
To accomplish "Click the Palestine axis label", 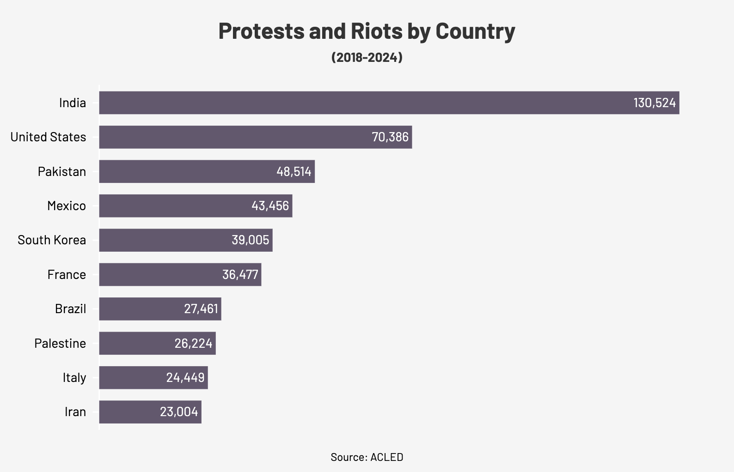I will point(60,343).
